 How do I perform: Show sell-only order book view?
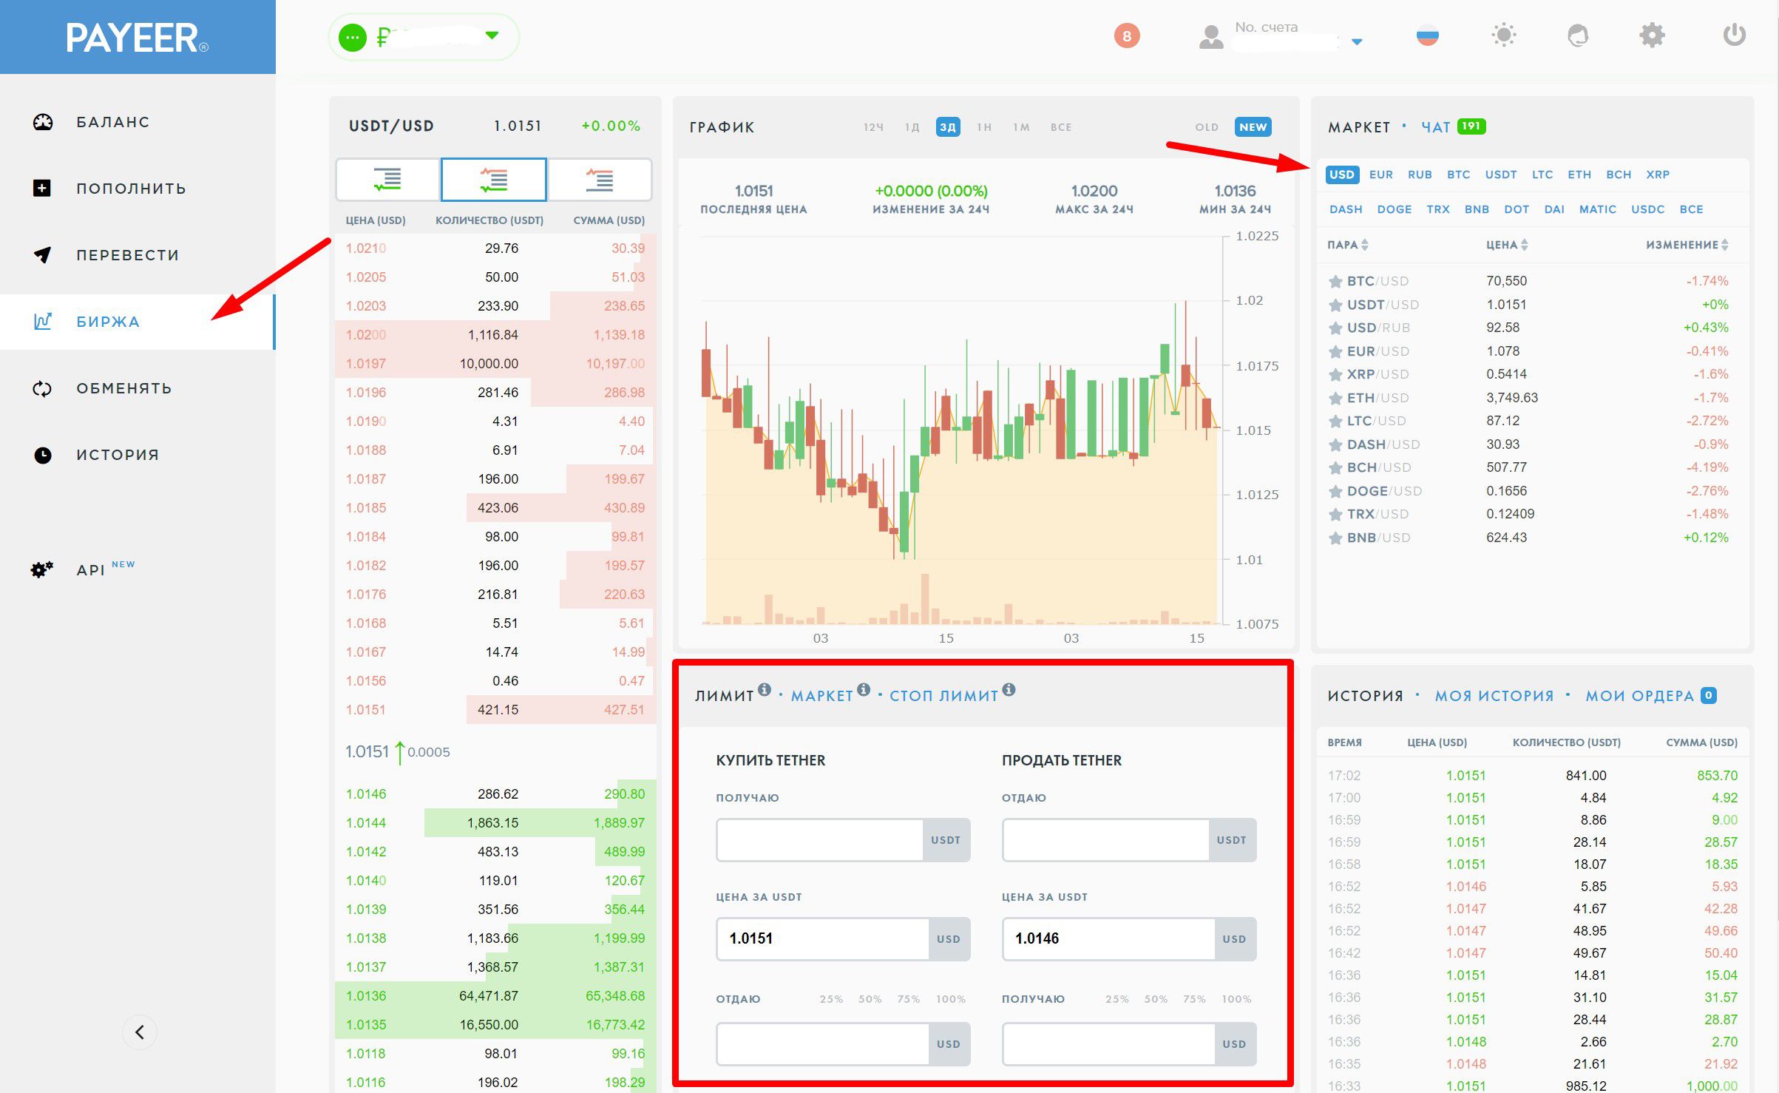click(x=600, y=180)
